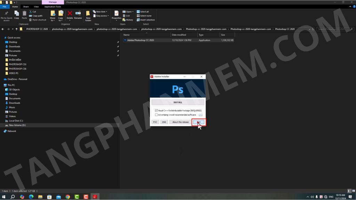Open Local Disk (C:) in the navigation pane
This screenshot has width=356, height=200.
(16, 121)
